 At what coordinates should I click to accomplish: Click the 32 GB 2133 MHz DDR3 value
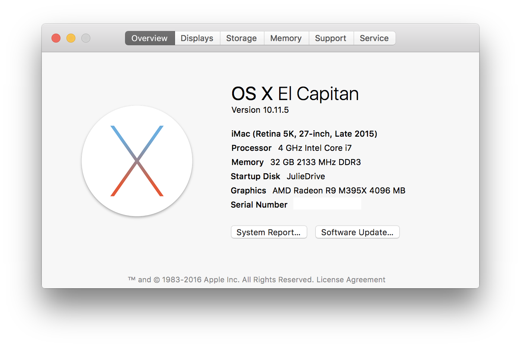pyautogui.click(x=316, y=162)
